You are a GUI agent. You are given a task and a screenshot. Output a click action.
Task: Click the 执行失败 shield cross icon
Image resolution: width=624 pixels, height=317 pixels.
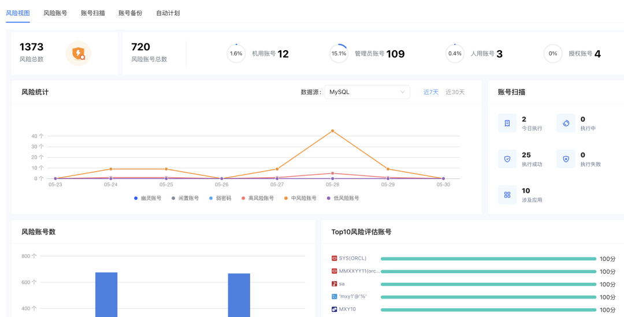[566, 159]
